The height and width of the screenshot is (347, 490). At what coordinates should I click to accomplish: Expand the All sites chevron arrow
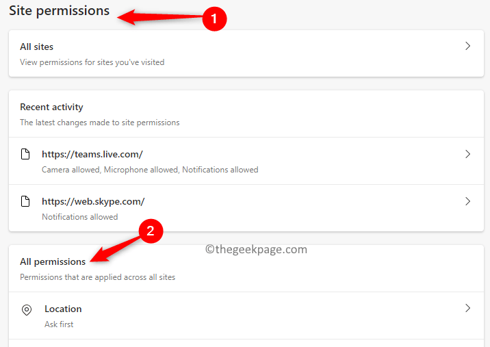click(467, 47)
